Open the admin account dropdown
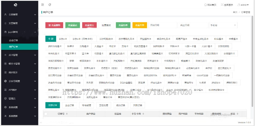255x126 pixels. (243, 5)
